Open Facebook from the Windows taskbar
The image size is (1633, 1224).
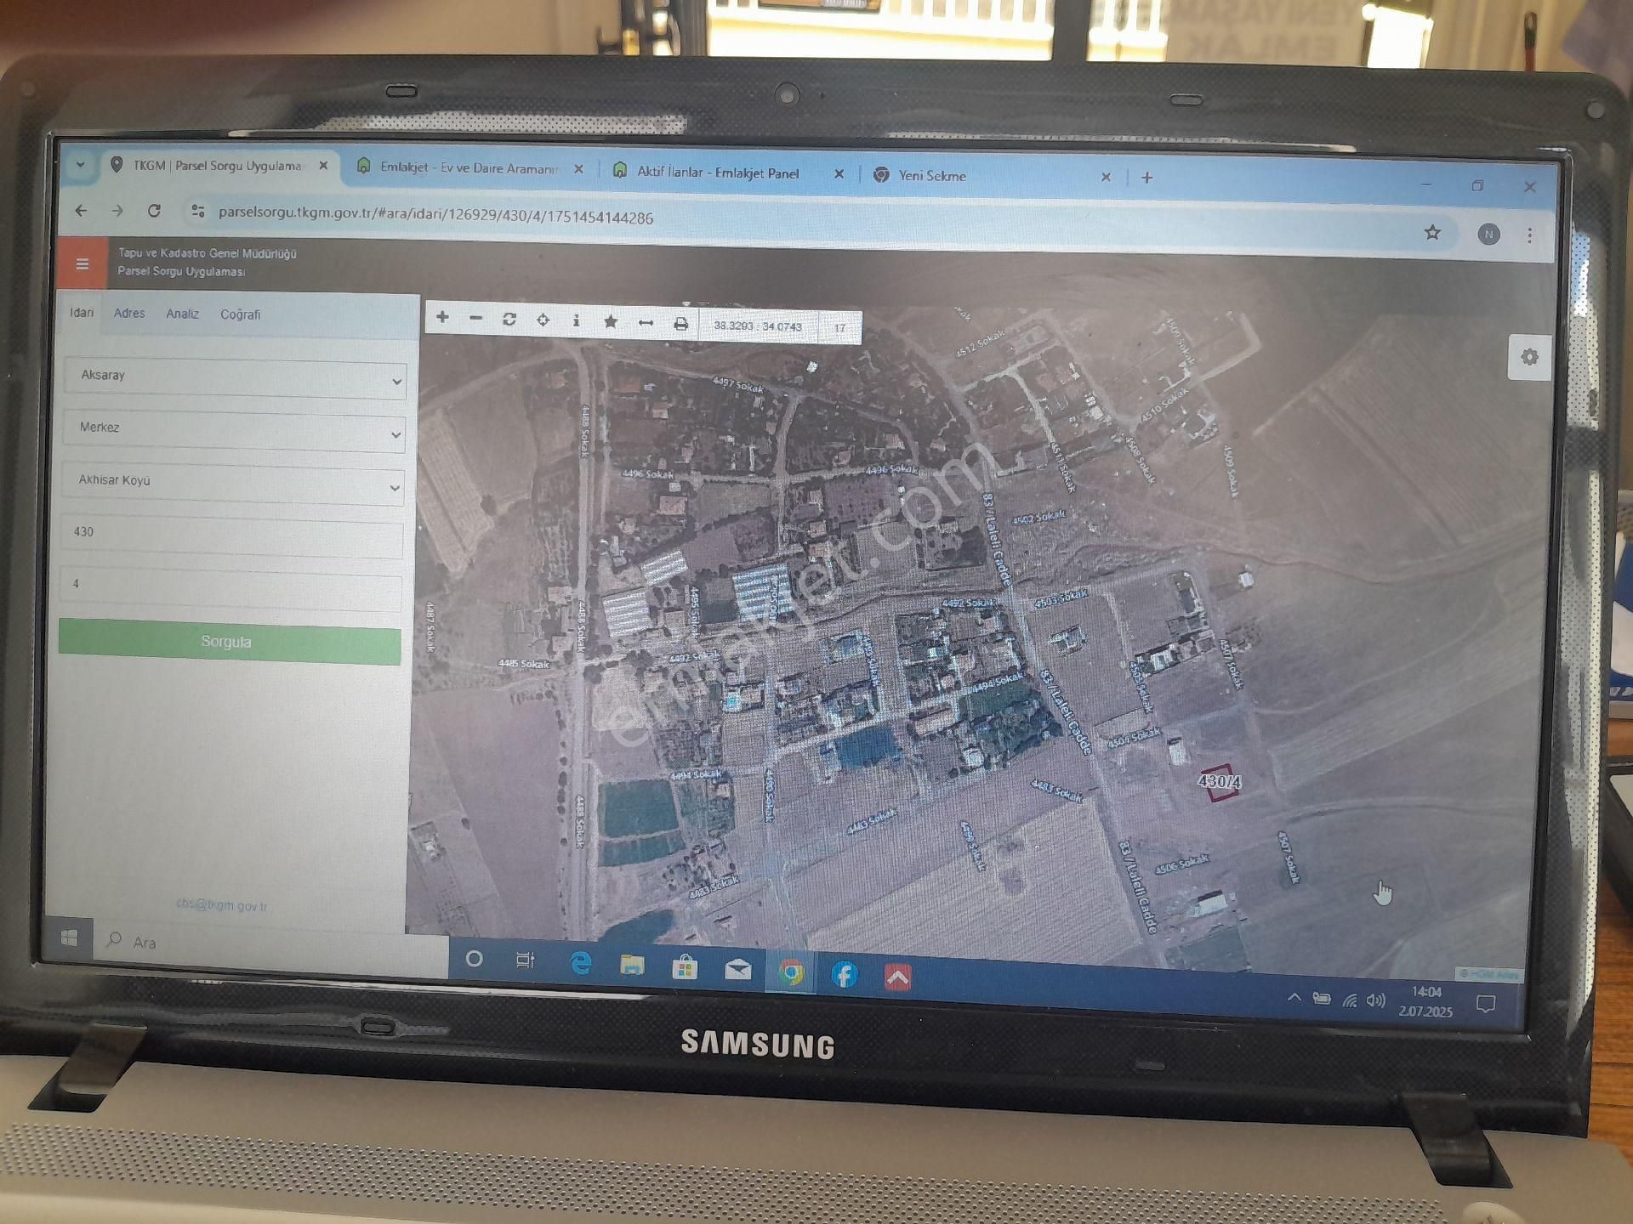point(844,974)
